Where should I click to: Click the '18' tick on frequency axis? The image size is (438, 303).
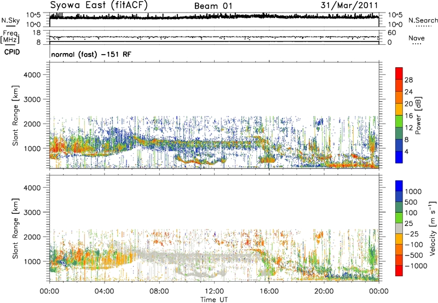[x=36, y=33]
